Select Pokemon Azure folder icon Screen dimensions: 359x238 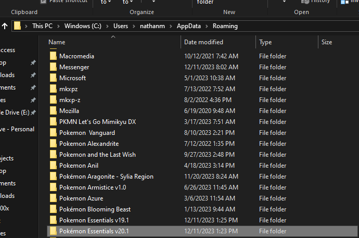point(53,198)
